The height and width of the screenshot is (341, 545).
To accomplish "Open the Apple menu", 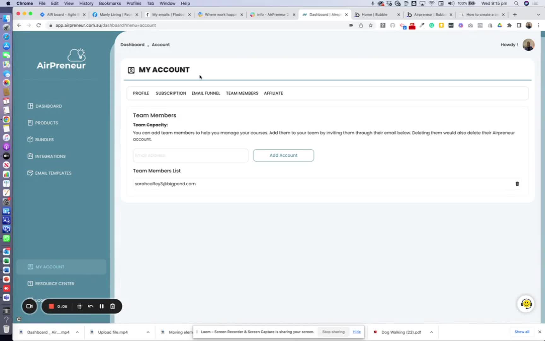I will pyautogui.click(x=8, y=3).
